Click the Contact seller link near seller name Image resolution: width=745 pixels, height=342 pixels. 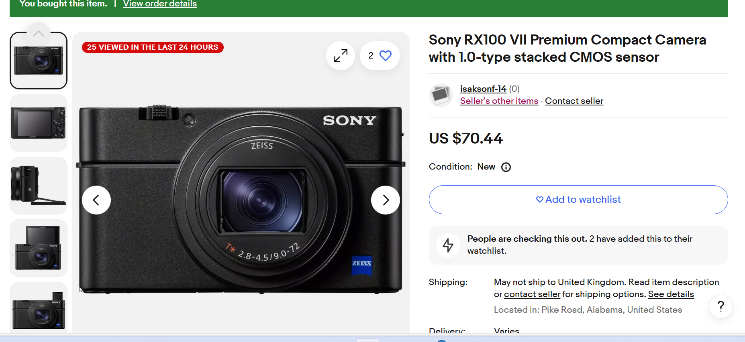(x=574, y=101)
